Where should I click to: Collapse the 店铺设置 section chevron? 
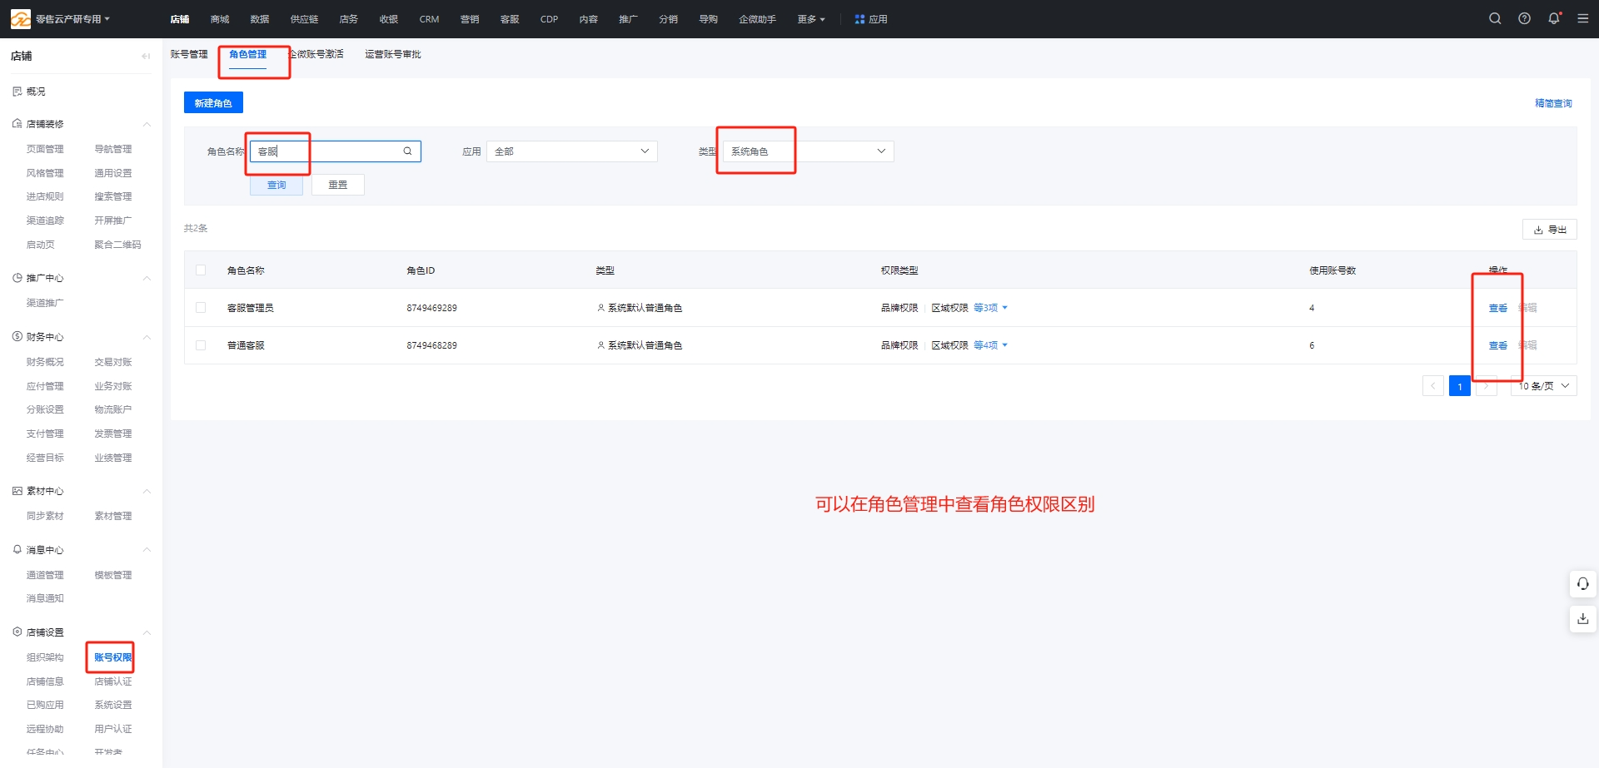(x=147, y=632)
